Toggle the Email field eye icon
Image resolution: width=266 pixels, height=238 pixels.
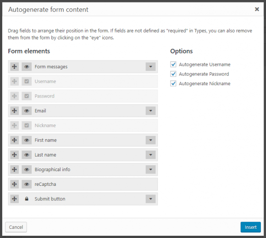click(x=27, y=111)
